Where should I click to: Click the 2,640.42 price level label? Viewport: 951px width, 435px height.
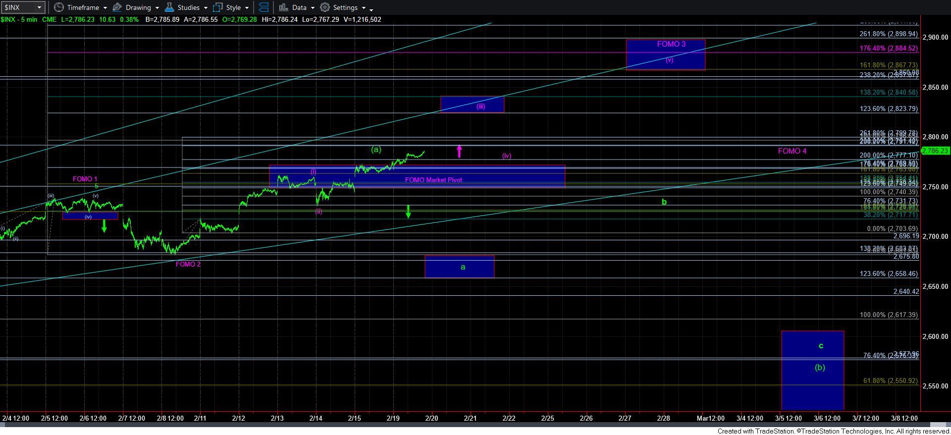(906, 292)
